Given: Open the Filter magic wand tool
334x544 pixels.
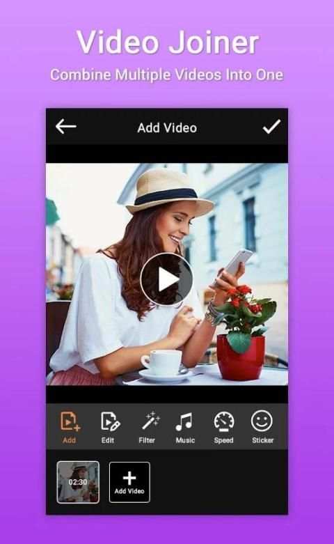Looking at the screenshot, I should [x=148, y=427].
